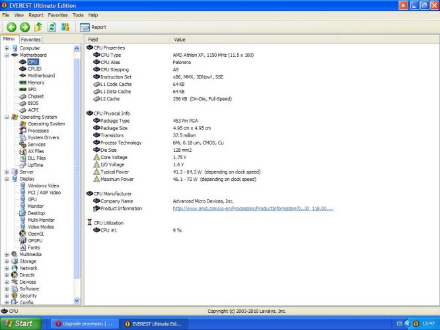Viewport: 440px width, 330px height.
Task: Open the Report menu
Action: 36,15
